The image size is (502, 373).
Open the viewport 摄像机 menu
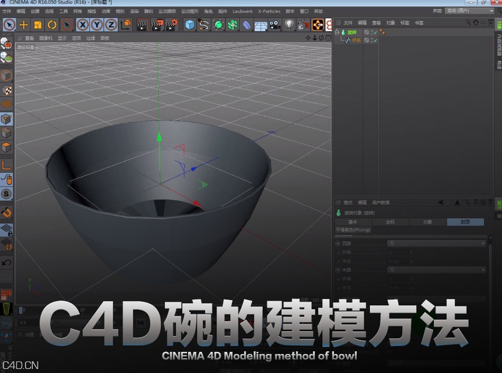(46, 38)
